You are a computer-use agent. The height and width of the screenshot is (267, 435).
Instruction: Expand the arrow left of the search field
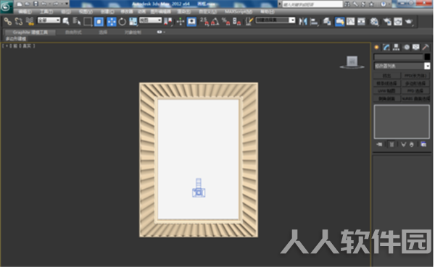tap(280, 4)
